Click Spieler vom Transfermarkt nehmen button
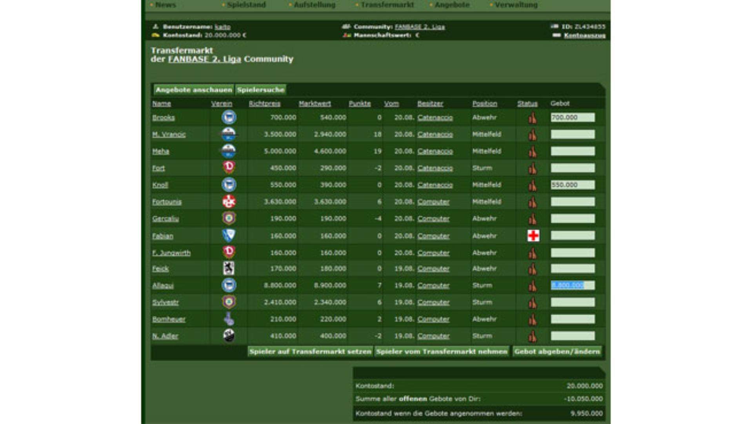Screen dimensions: 753x424 442,351
